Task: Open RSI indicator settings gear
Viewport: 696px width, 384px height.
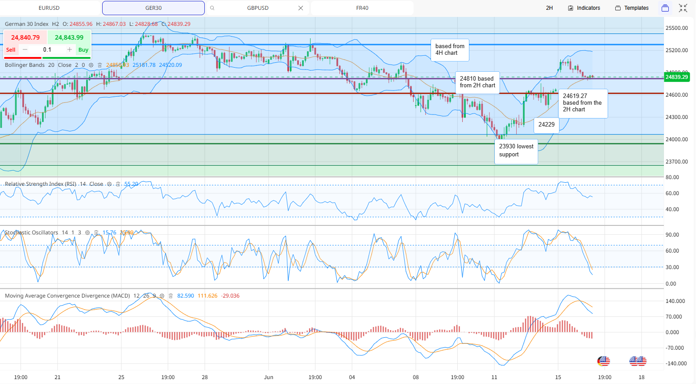Action: (109, 184)
